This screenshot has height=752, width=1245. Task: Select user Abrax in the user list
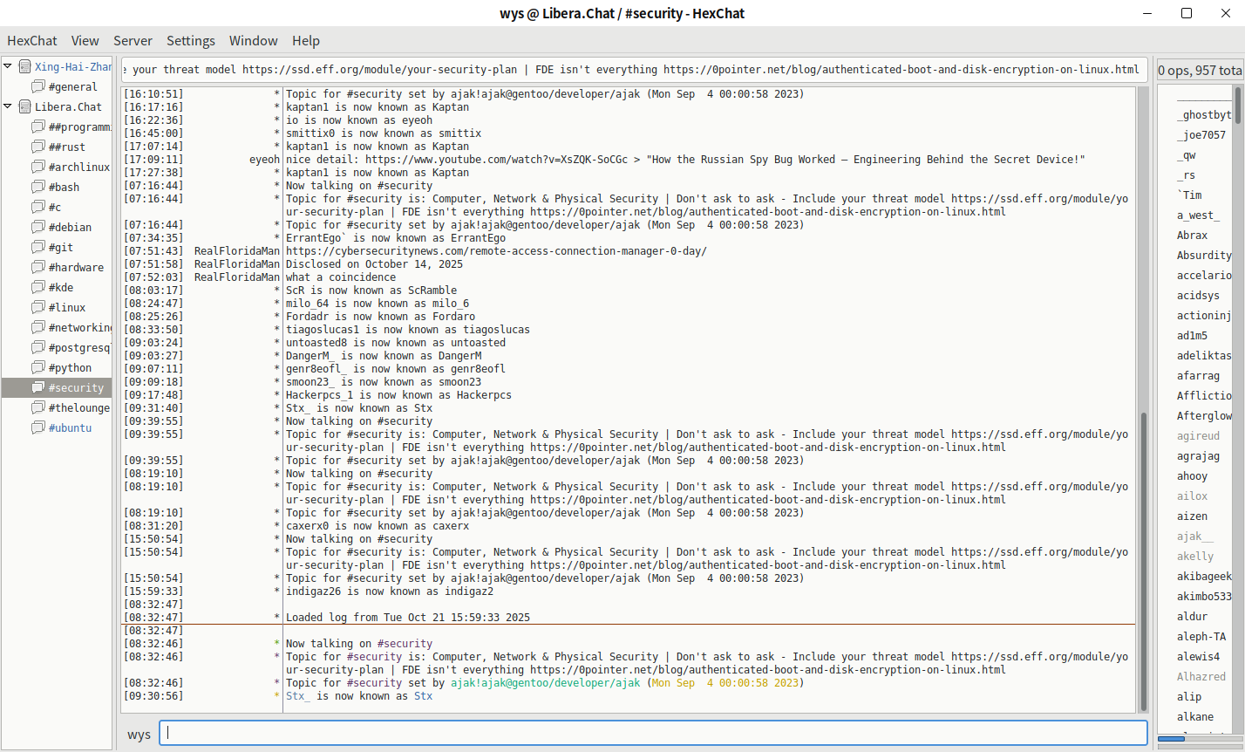1192,236
